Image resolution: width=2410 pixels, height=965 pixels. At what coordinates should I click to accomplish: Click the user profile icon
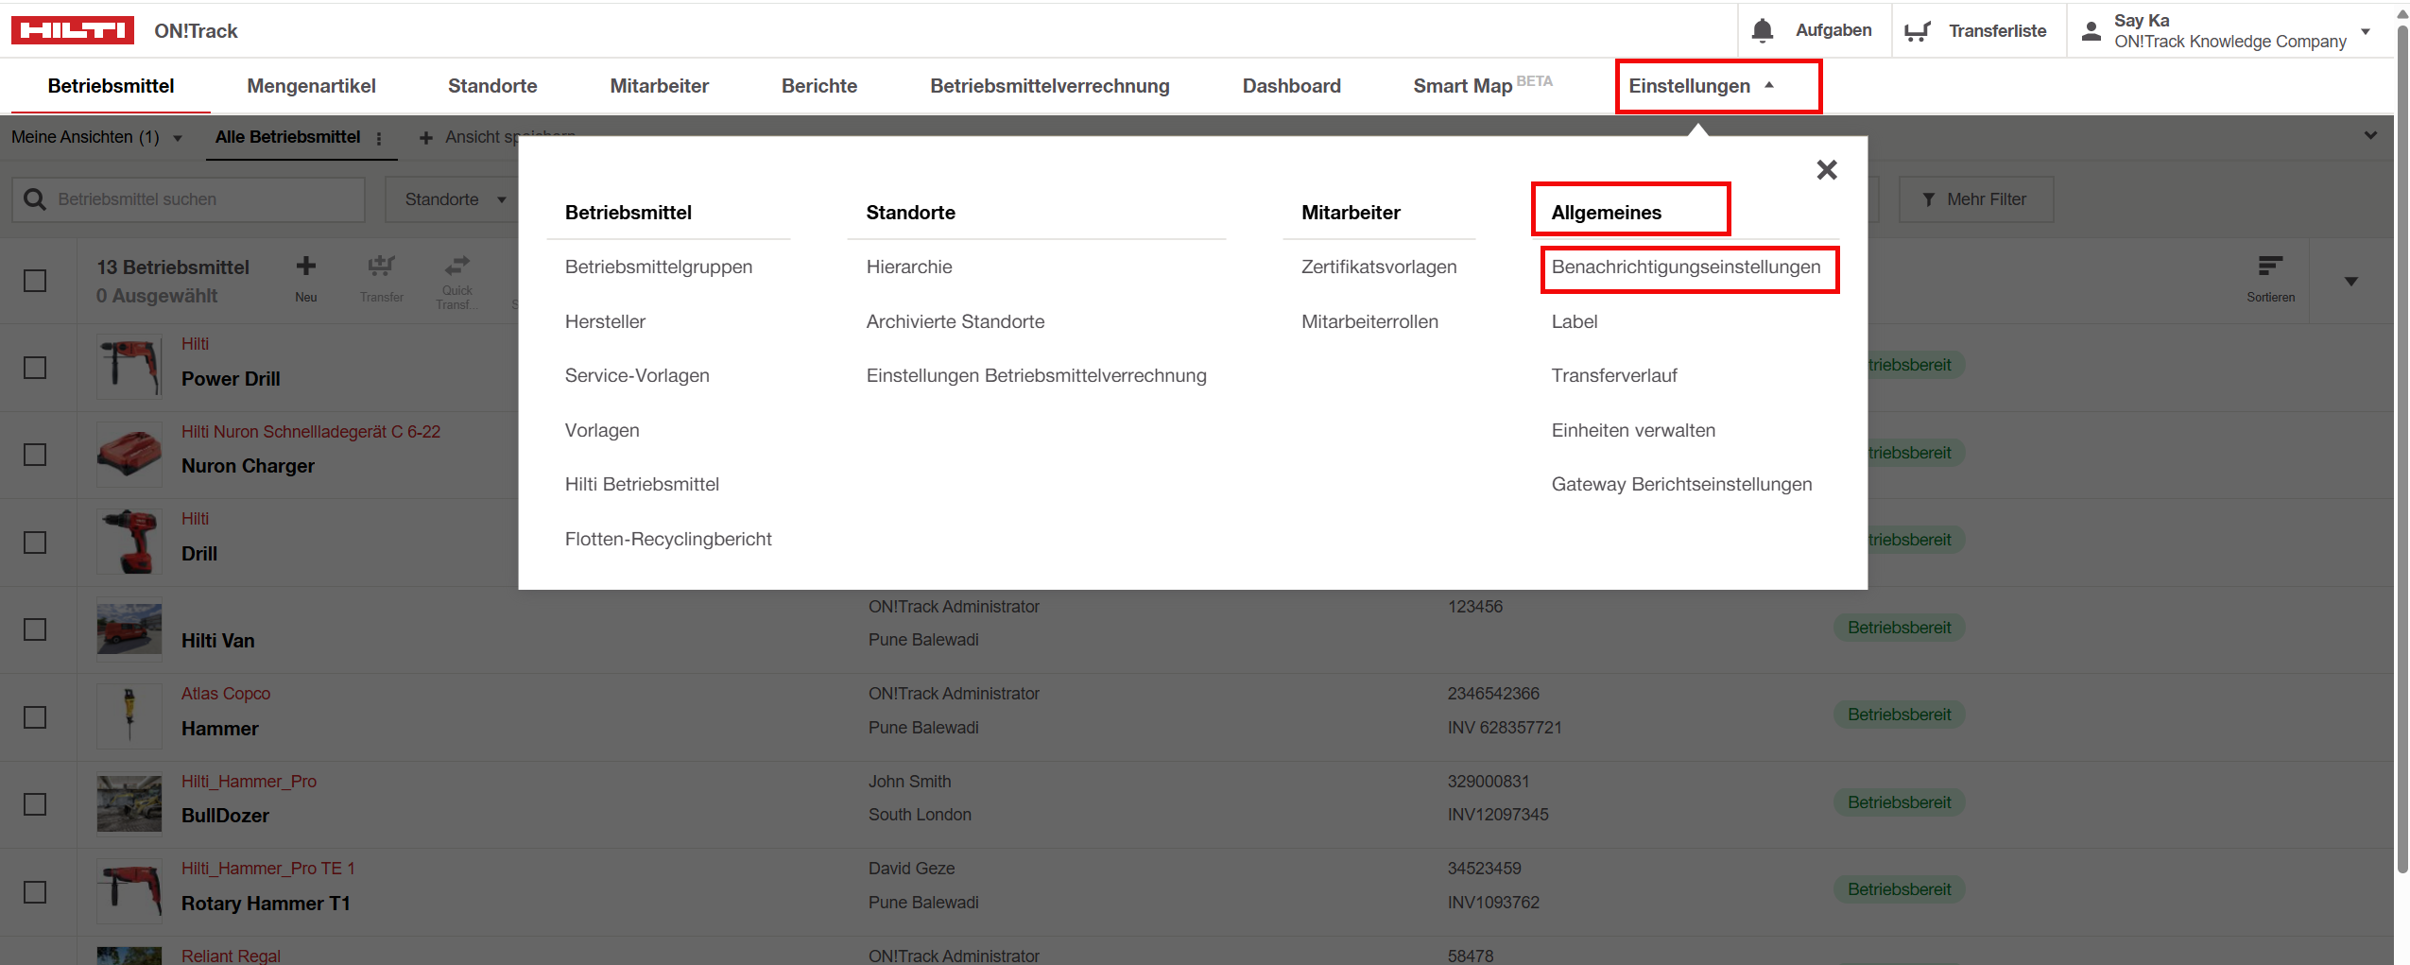coord(2092,31)
